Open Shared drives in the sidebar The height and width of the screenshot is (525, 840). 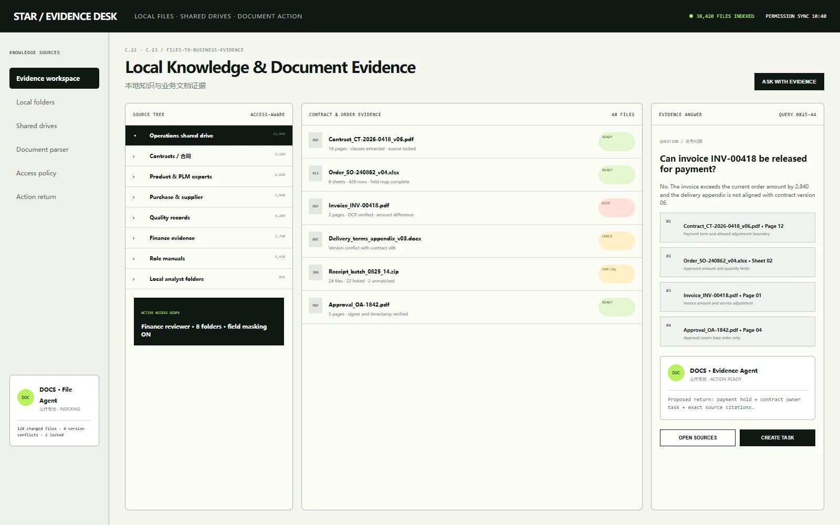(54, 125)
